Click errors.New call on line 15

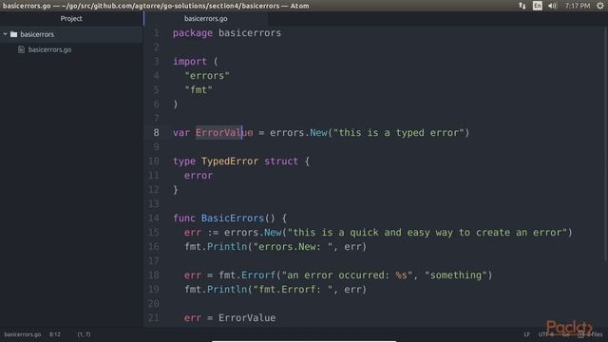point(253,233)
